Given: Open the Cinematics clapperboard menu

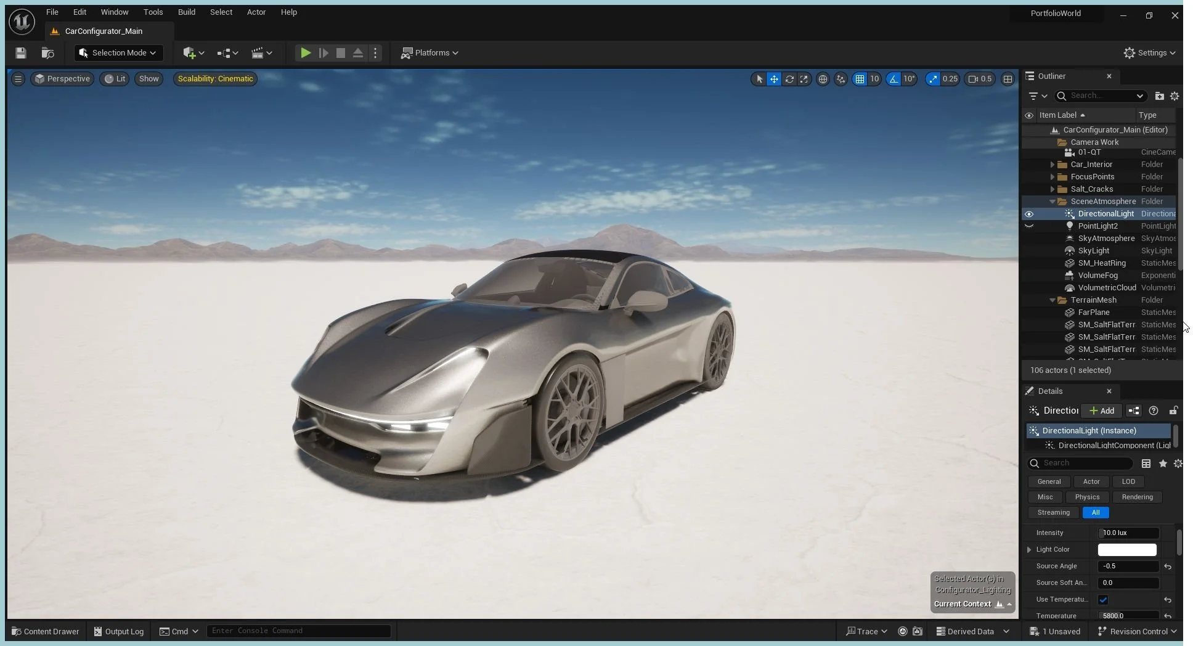Looking at the screenshot, I should point(262,53).
